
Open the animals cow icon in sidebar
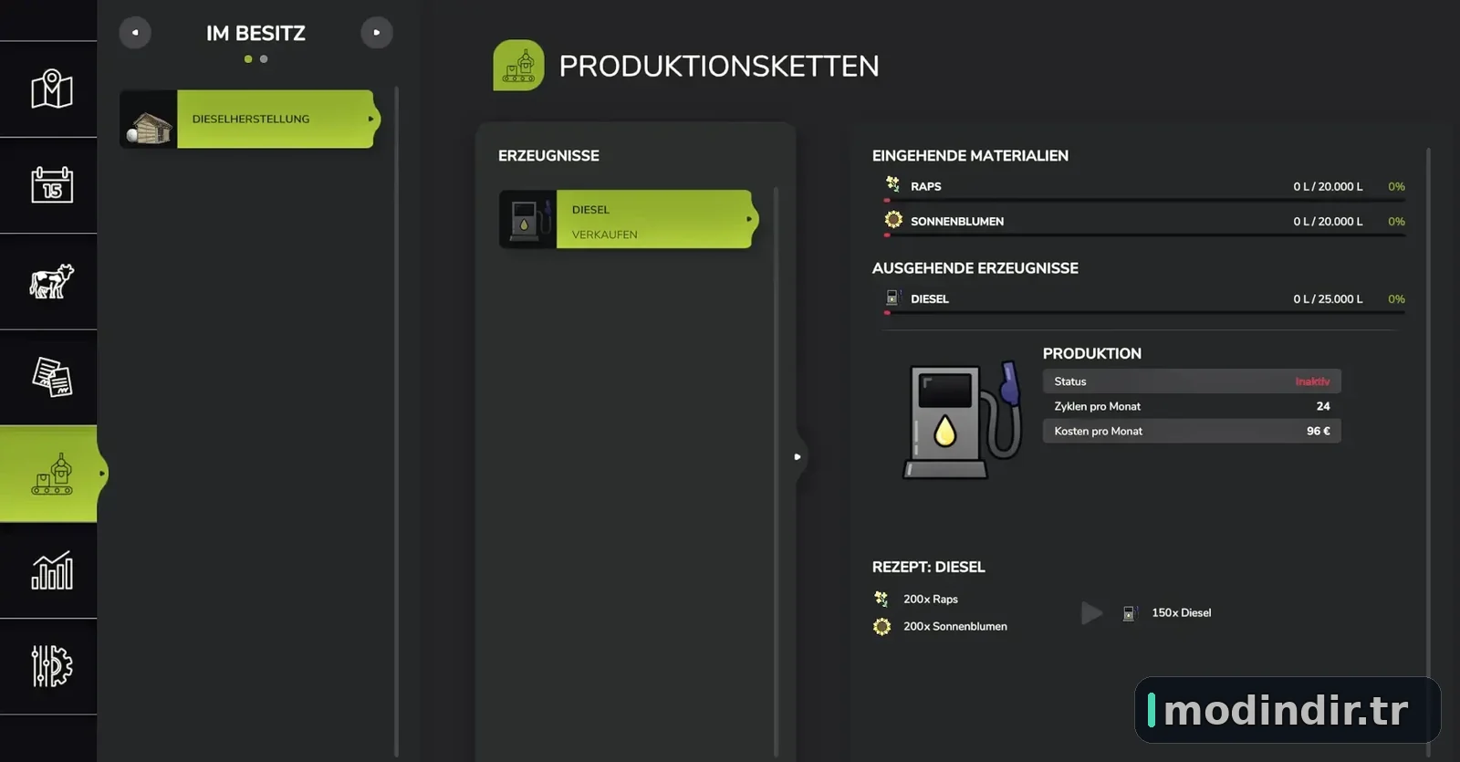tap(51, 281)
